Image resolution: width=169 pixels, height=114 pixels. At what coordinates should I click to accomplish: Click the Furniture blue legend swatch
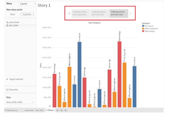pos(143,26)
